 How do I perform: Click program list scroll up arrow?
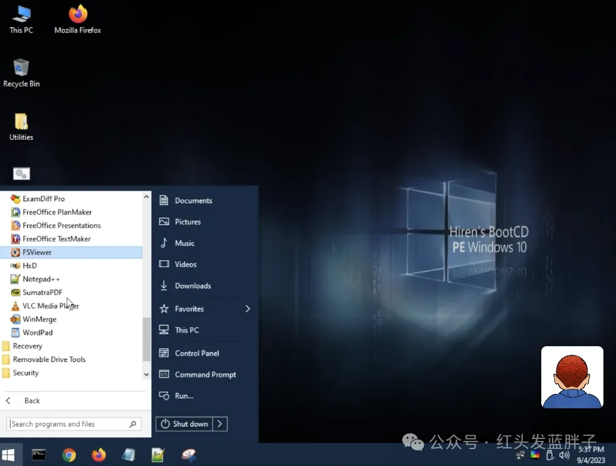coord(146,196)
